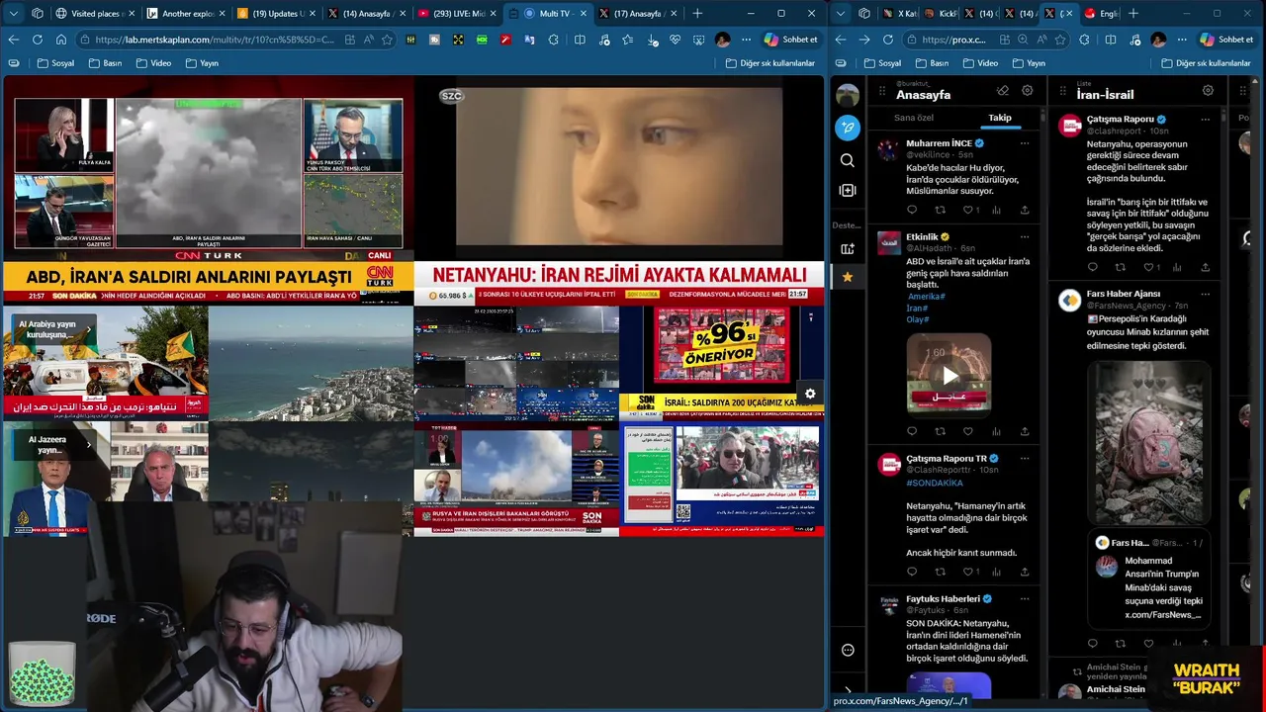Reload the Multi TV page
Image resolution: width=1266 pixels, height=712 pixels.
point(37,40)
